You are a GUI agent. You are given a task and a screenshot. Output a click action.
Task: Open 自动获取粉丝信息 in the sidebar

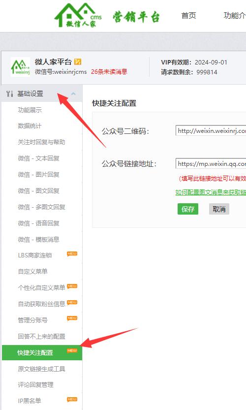pyautogui.click(x=41, y=304)
